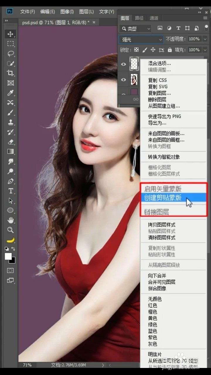Select the Move tool
Viewport: 211px width, 375px height.
(11, 34)
